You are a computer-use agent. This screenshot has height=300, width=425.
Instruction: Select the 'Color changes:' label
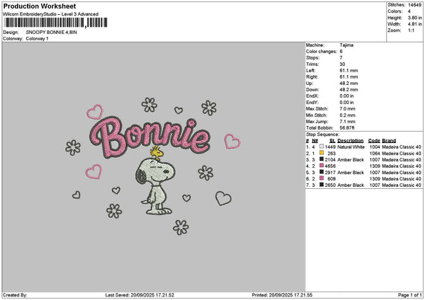point(322,52)
